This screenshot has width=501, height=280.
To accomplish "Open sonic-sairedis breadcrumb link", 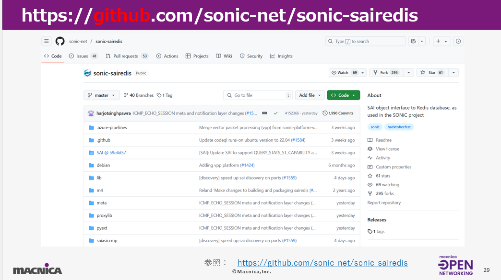I will tap(109, 42).
